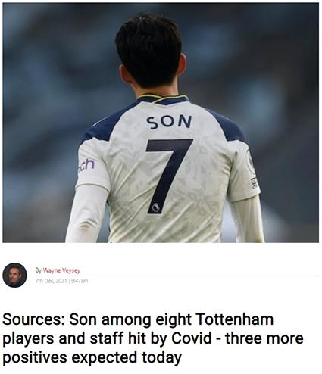This screenshot has height=374, width=322.
Task: Open Wayne Veysey's author page link
Action: 61,270
